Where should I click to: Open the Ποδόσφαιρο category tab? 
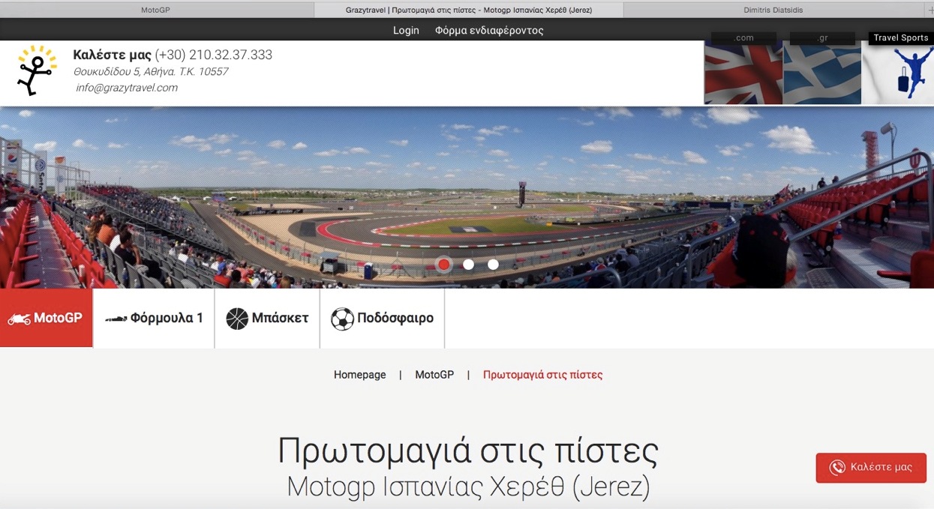click(x=383, y=319)
